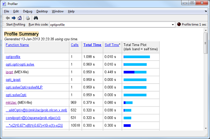Screen dimensions: 210x139
Task: Click the Back arrow toolbar icon
Action: click(8, 18)
